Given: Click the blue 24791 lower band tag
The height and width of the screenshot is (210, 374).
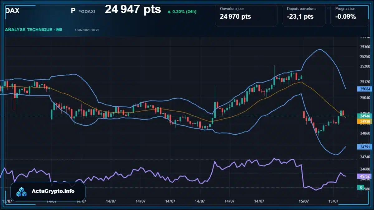Looking at the screenshot, I should tap(365, 147).
